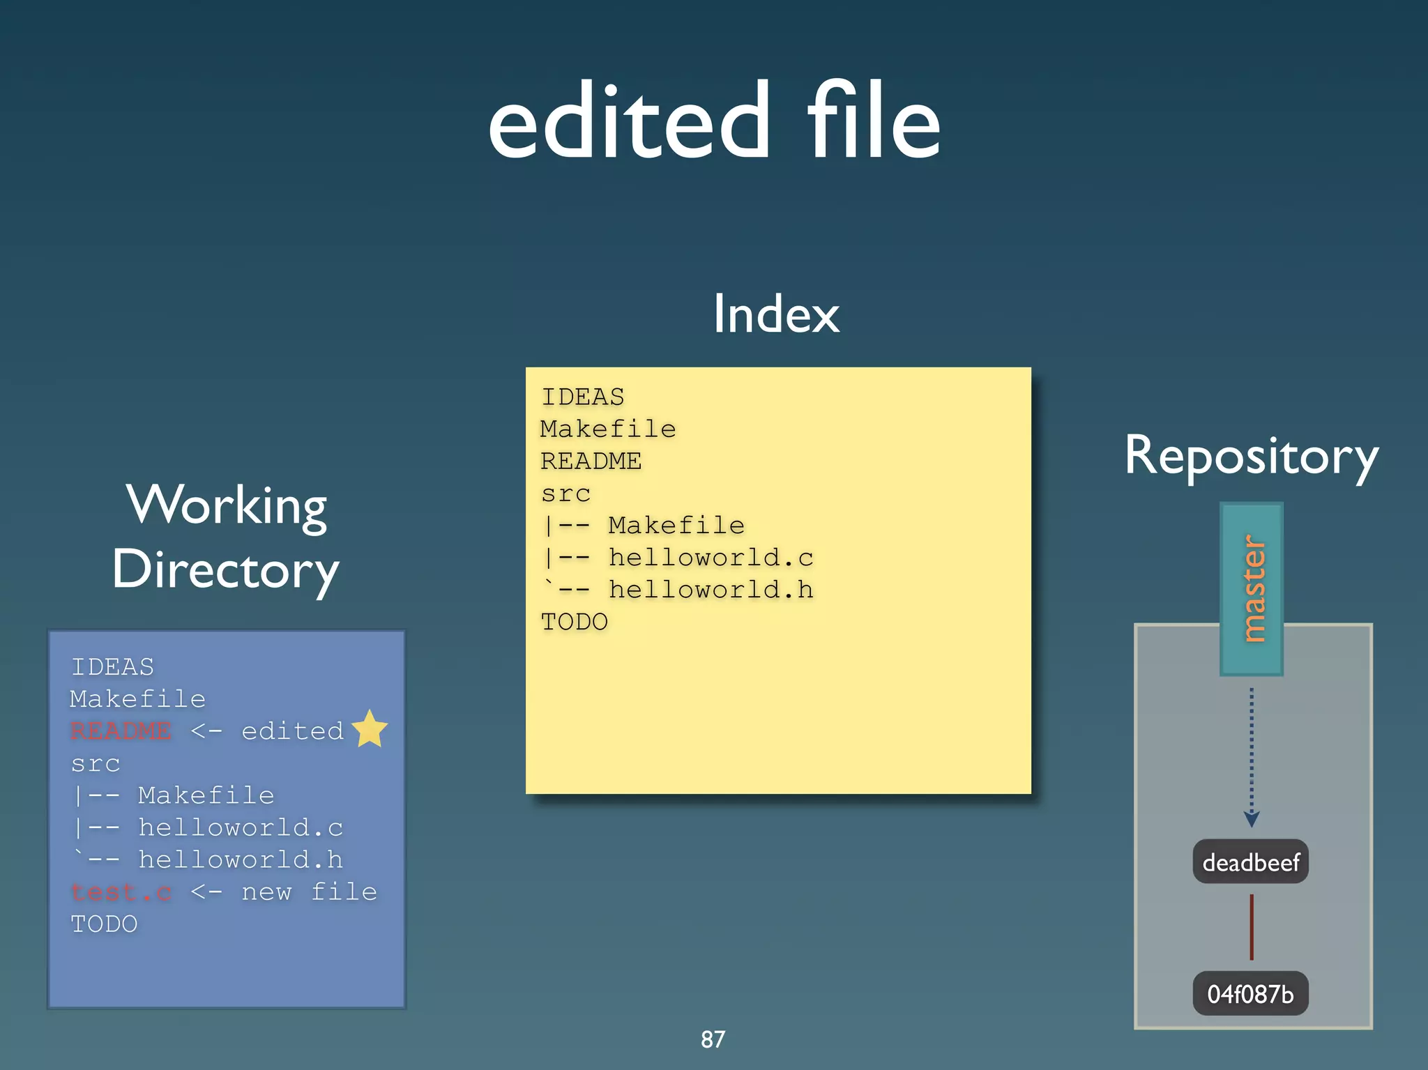Click the red README entry in Working Directory
The image size is (1428, 1070).
(x=121, y=731)
